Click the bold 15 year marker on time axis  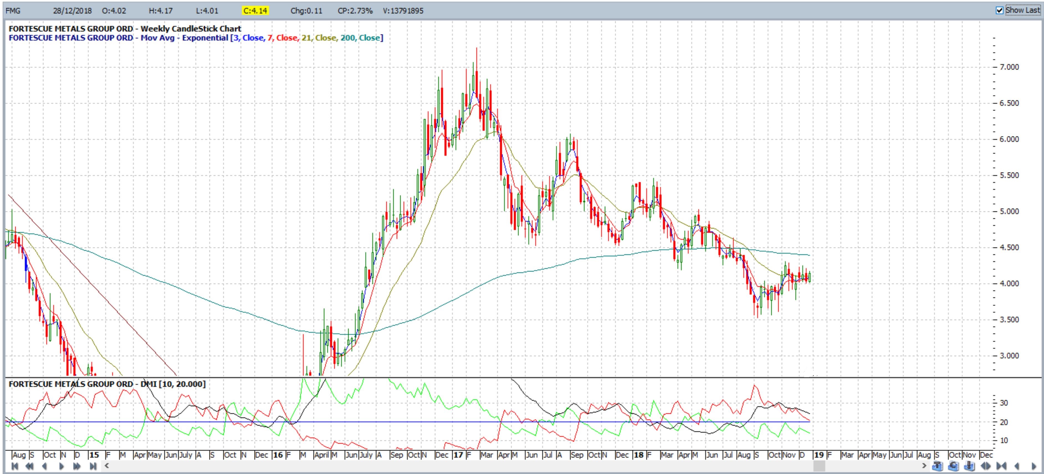[x=94, y=455]
